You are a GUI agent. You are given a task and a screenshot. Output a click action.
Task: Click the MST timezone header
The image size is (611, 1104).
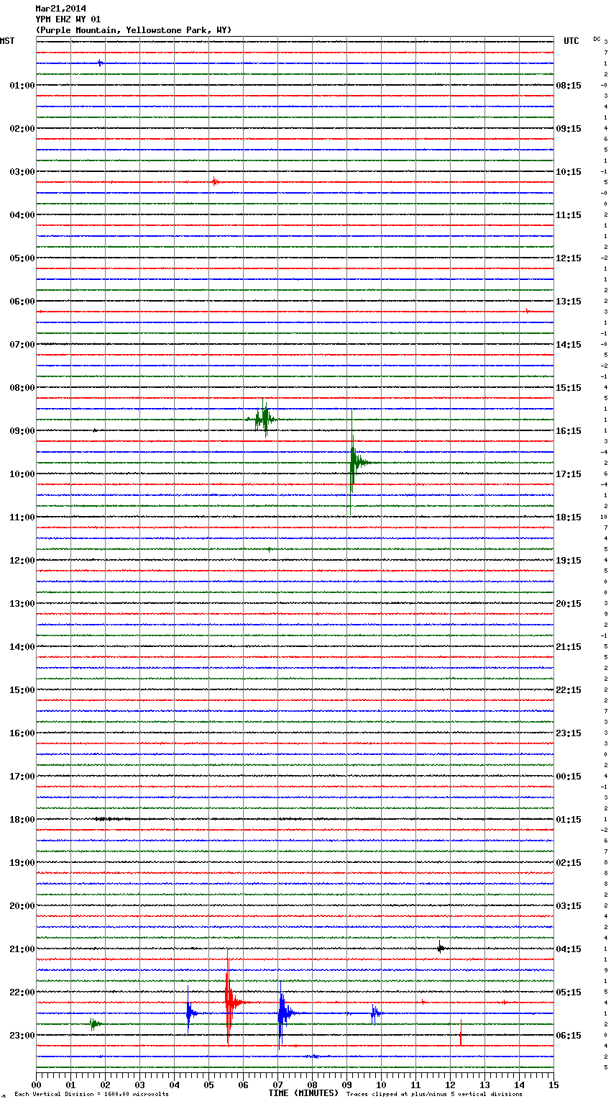pyautogui.click(x=7, y=41)
